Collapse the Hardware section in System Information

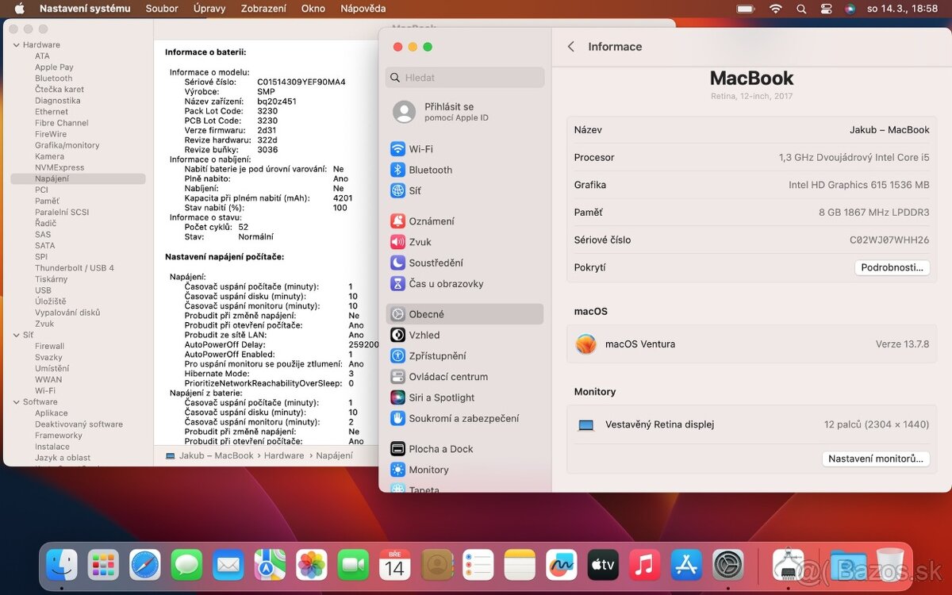pyautogui.click(x=17, y=45)
